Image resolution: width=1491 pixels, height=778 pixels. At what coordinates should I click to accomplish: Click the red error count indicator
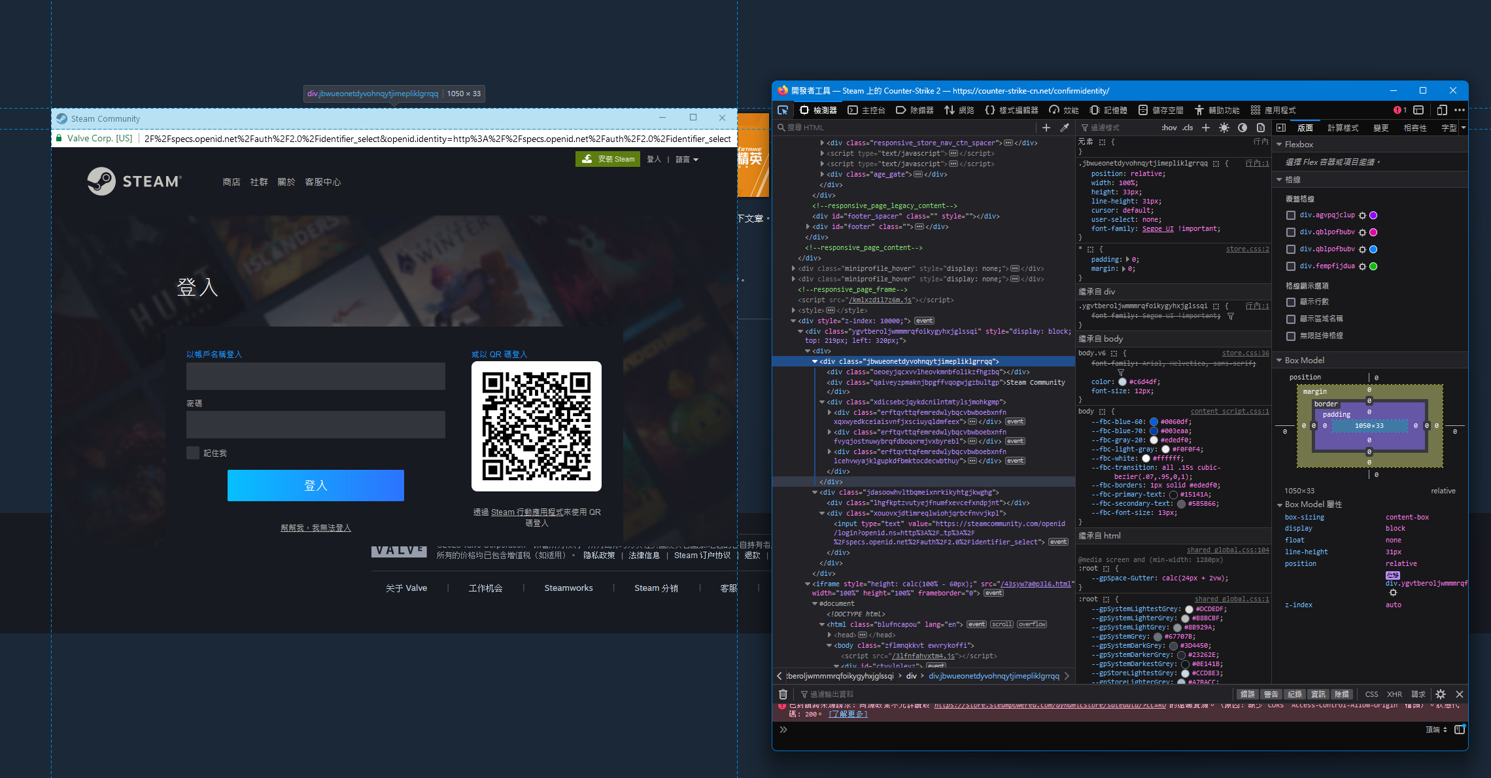(x=1400, y=110)
